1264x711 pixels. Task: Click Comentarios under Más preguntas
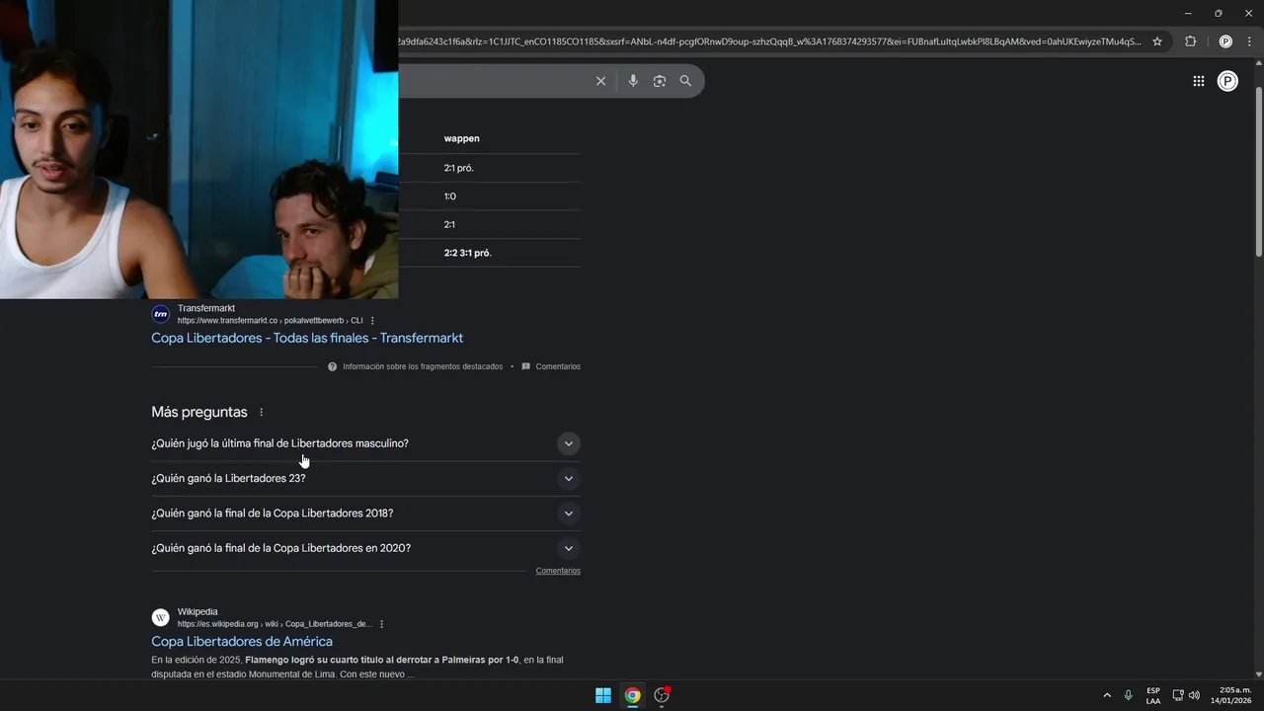point(558,571)
